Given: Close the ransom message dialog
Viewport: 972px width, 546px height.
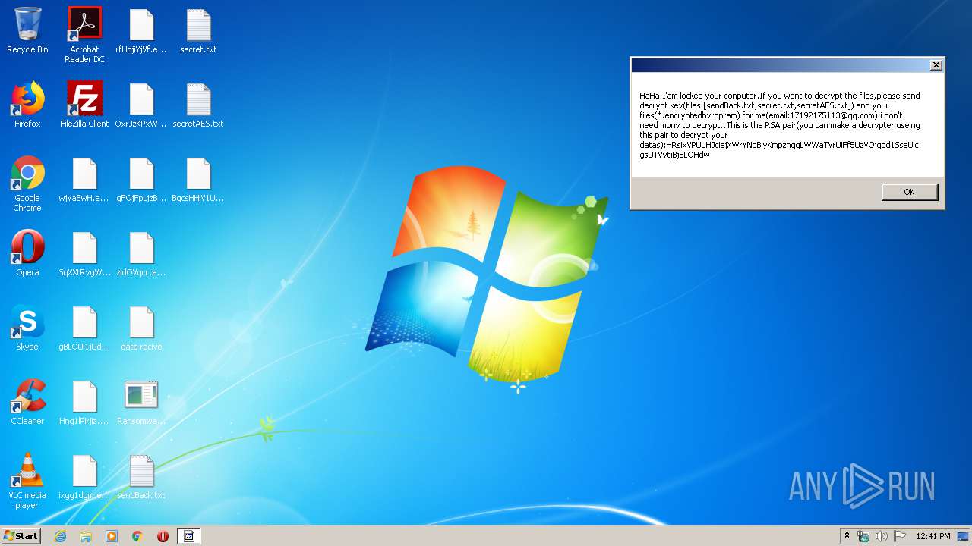Looking at the screenshot, I should point(936,65).
